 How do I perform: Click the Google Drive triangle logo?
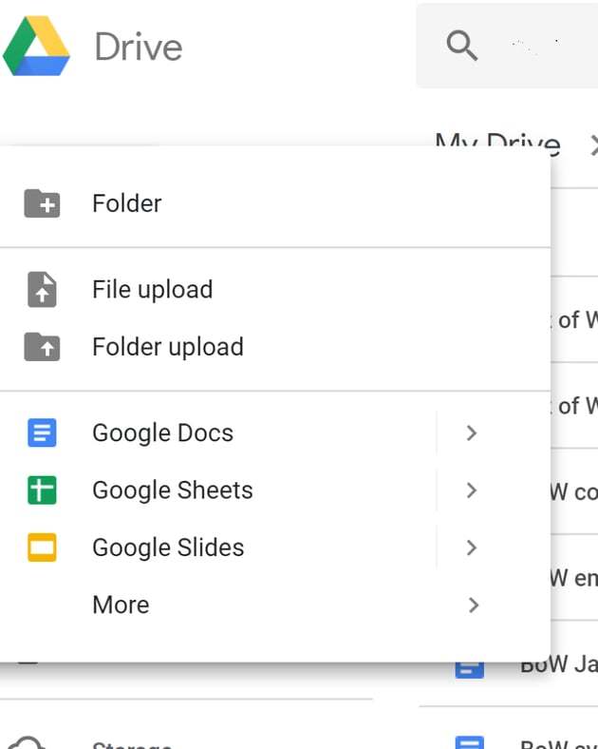(x=37, y=46)
